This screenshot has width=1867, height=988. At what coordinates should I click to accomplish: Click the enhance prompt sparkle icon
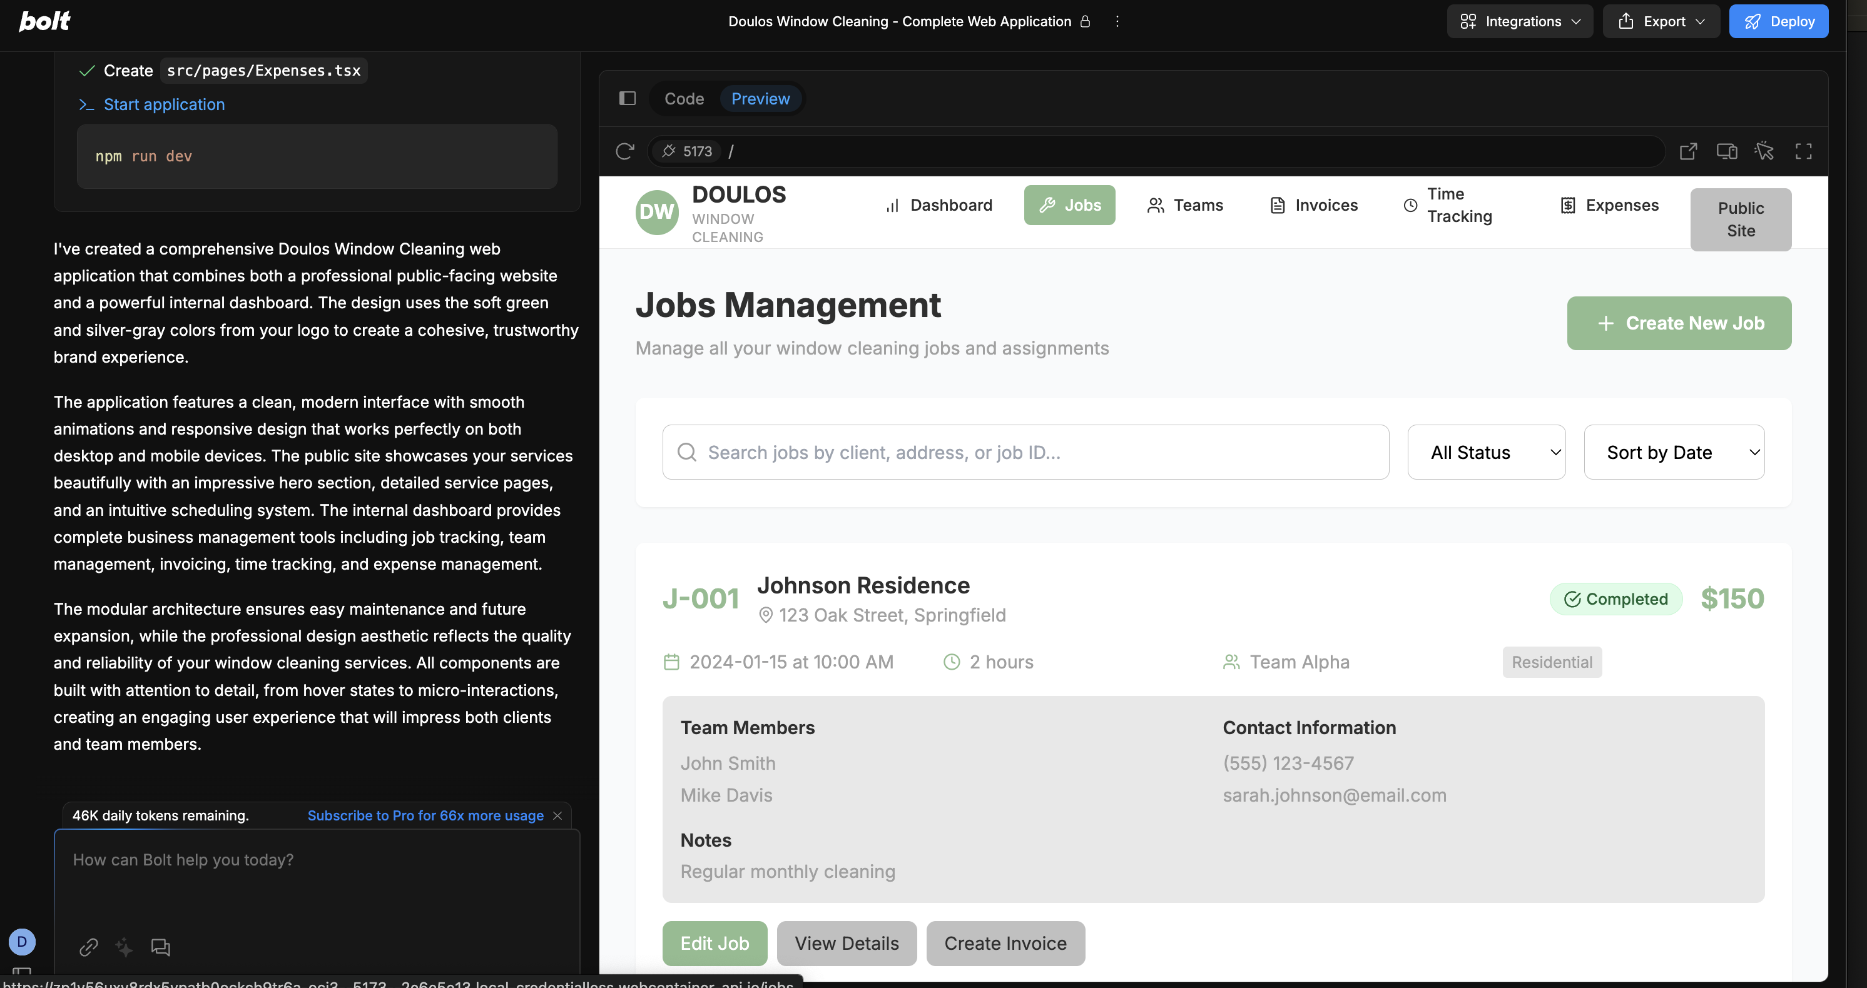coord(124,947)
